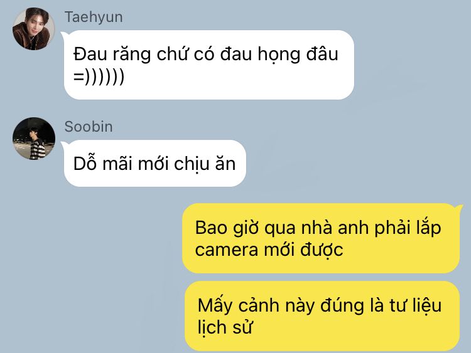Open Taehyun's profile picture
This screenshot has height=353, width=471.
34,29
